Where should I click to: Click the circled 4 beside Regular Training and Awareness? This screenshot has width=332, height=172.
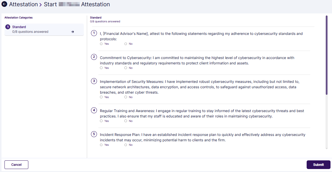pos(94,110)
